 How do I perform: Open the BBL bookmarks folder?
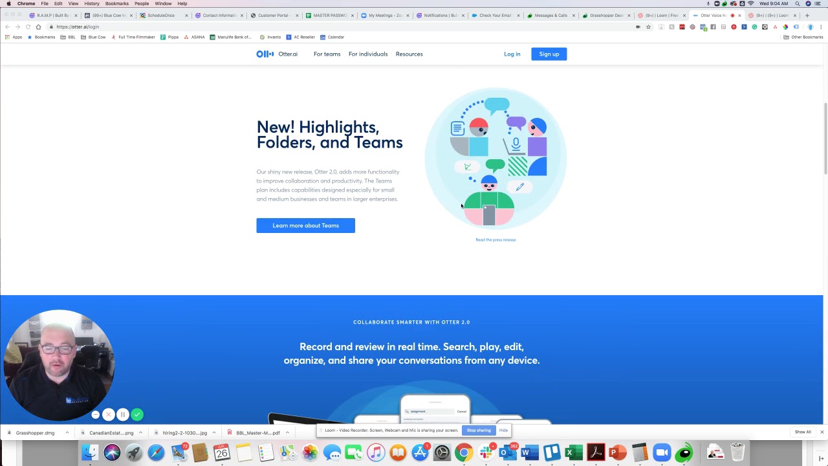[x=68, y=37]
